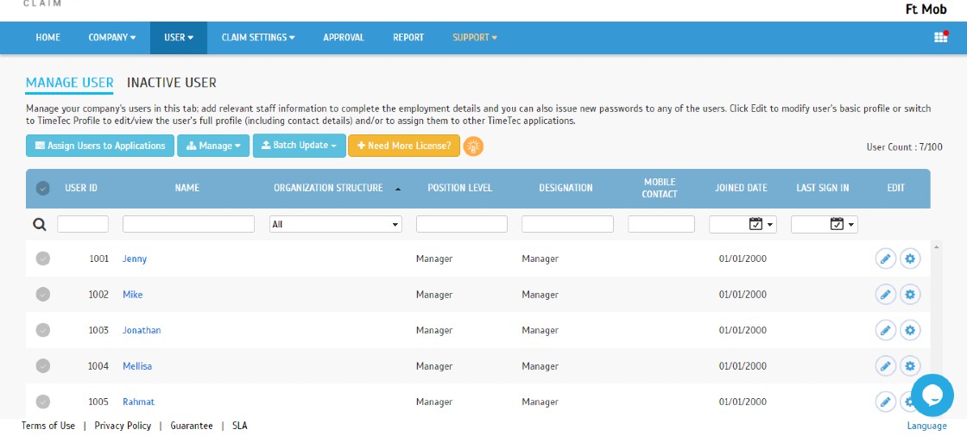Open settings gear for Mike
This screenshot has height=436, width=967.
point(910,295)
